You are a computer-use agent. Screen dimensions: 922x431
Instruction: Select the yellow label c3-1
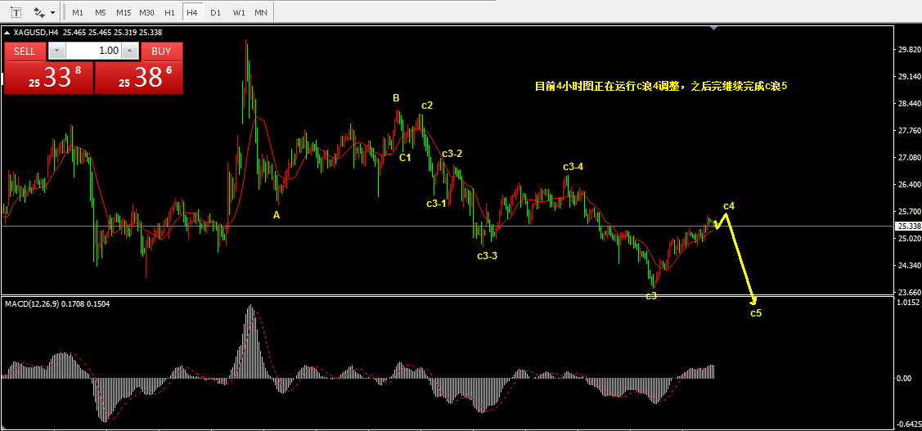coord(436,204)
